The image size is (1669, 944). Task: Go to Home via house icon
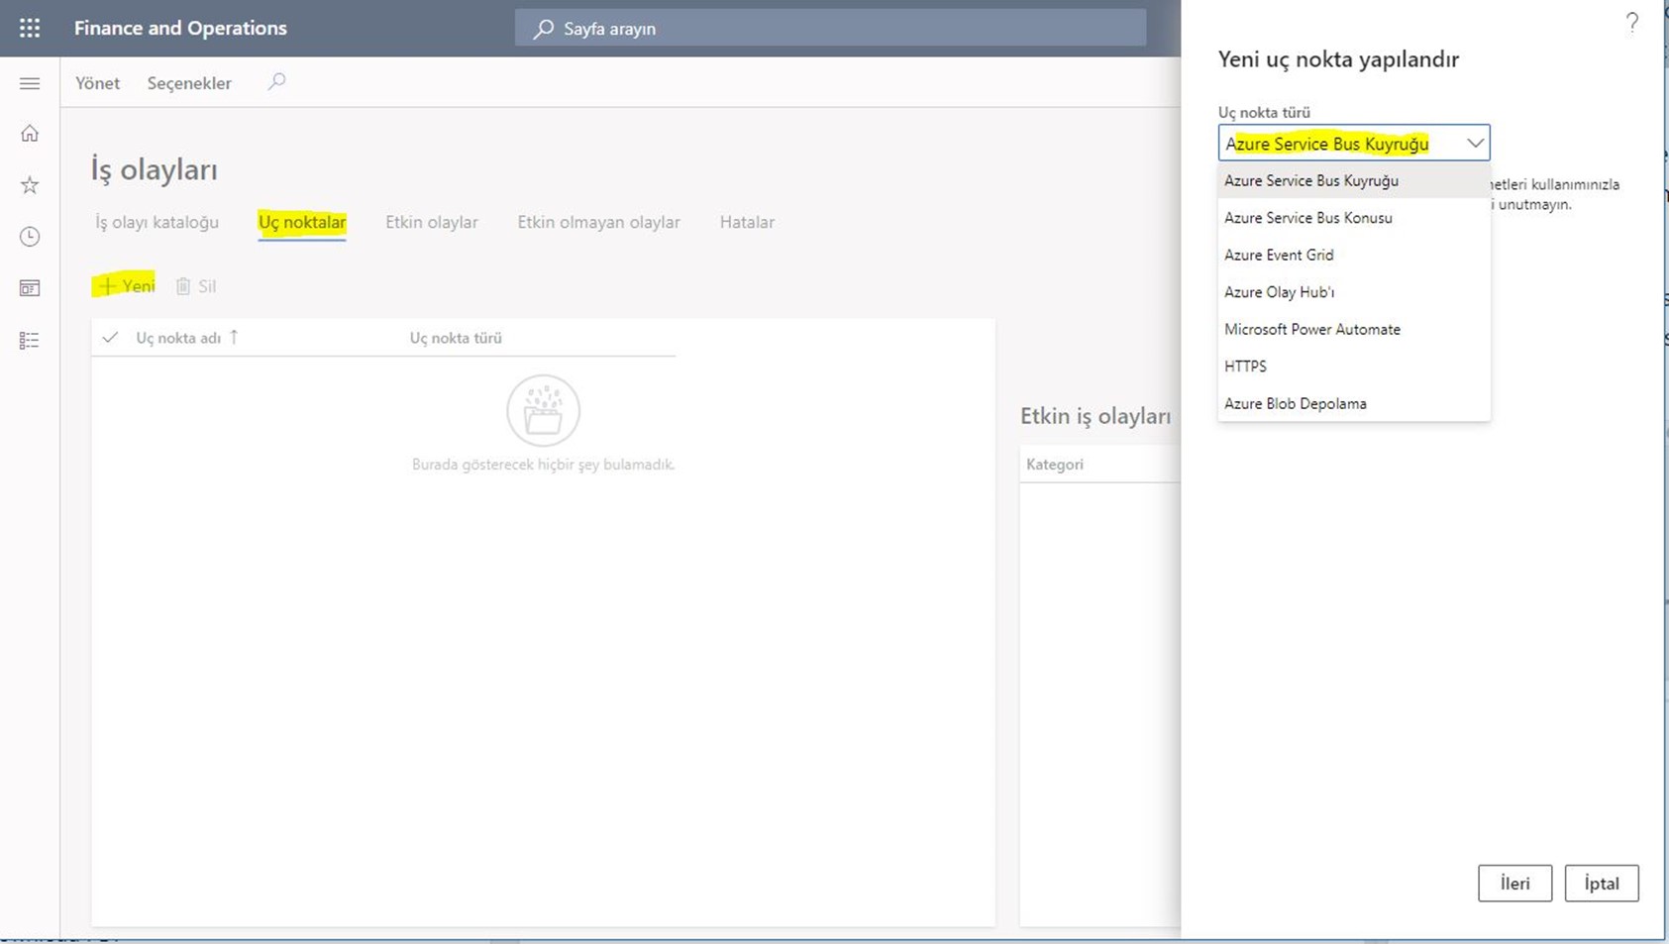(30, 134)
